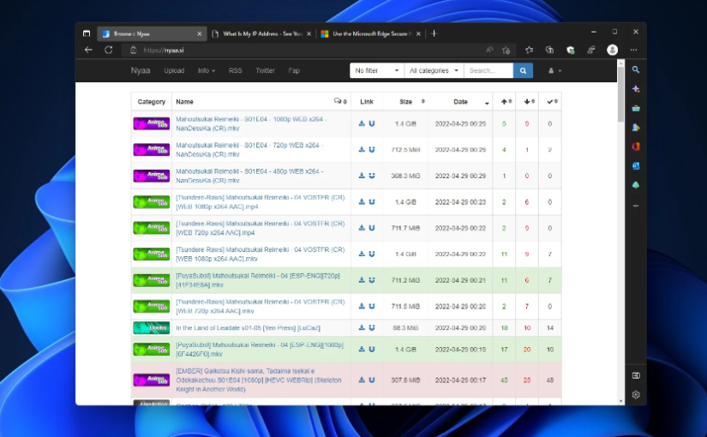Click the blue search magnifier button on Nyaa
This screenshot has height=437, width=707.
click(523, 71)
